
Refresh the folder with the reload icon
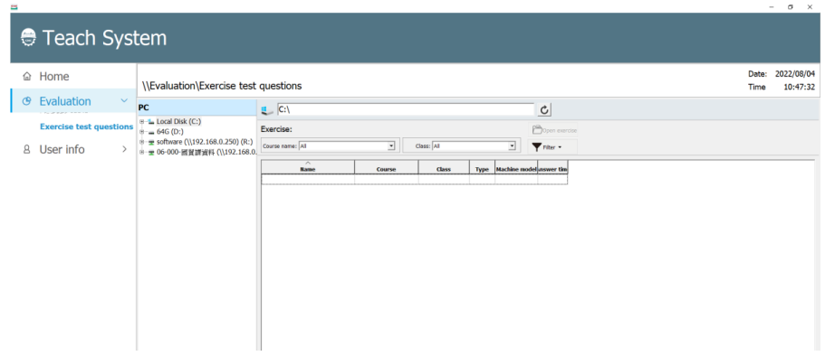click(x=544, y=109)
